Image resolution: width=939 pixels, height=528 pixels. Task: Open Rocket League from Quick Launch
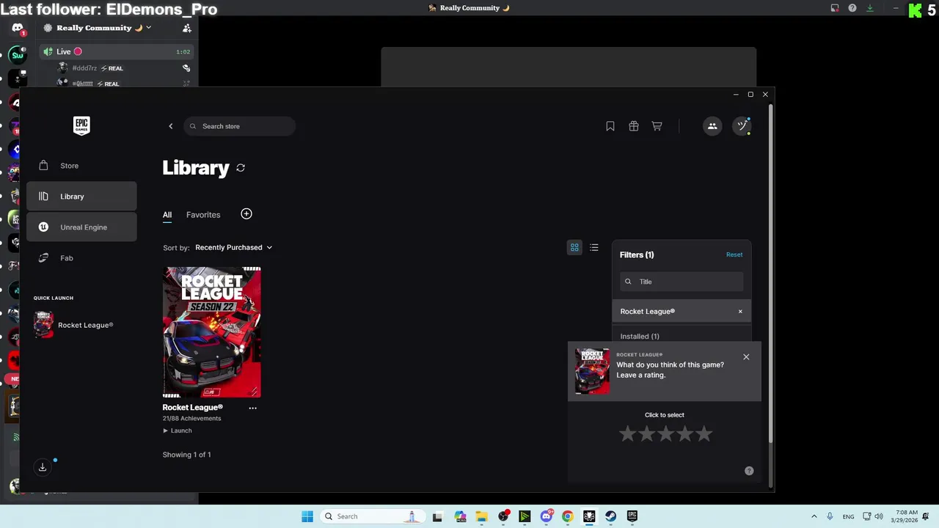(x=73, y=325)
